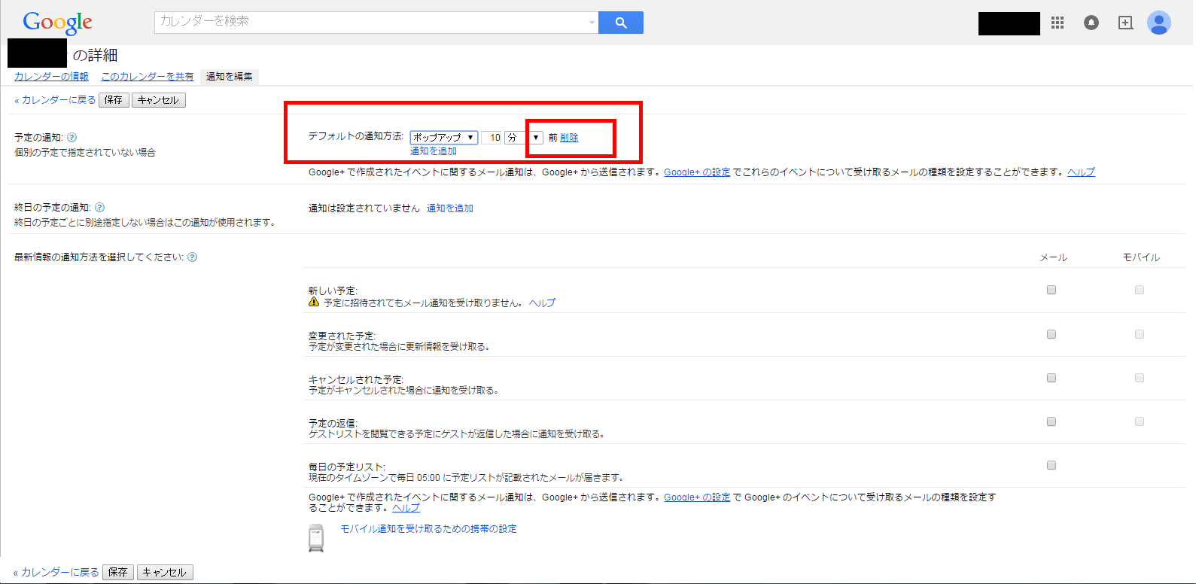Click the 通知は設定されていません text
1196x584 pixels.
pyautogui.click(x=364, y=208)
